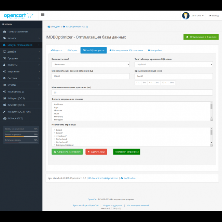
Task: Click Сохранить настройки button
Action: pos(67,152)
